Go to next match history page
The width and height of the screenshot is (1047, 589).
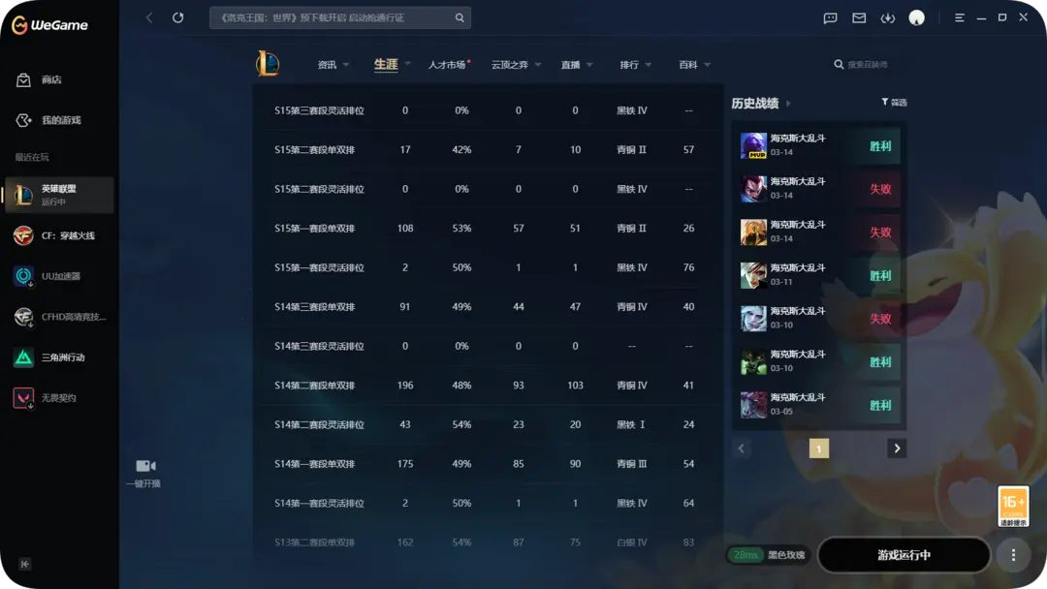click(897, 449)
